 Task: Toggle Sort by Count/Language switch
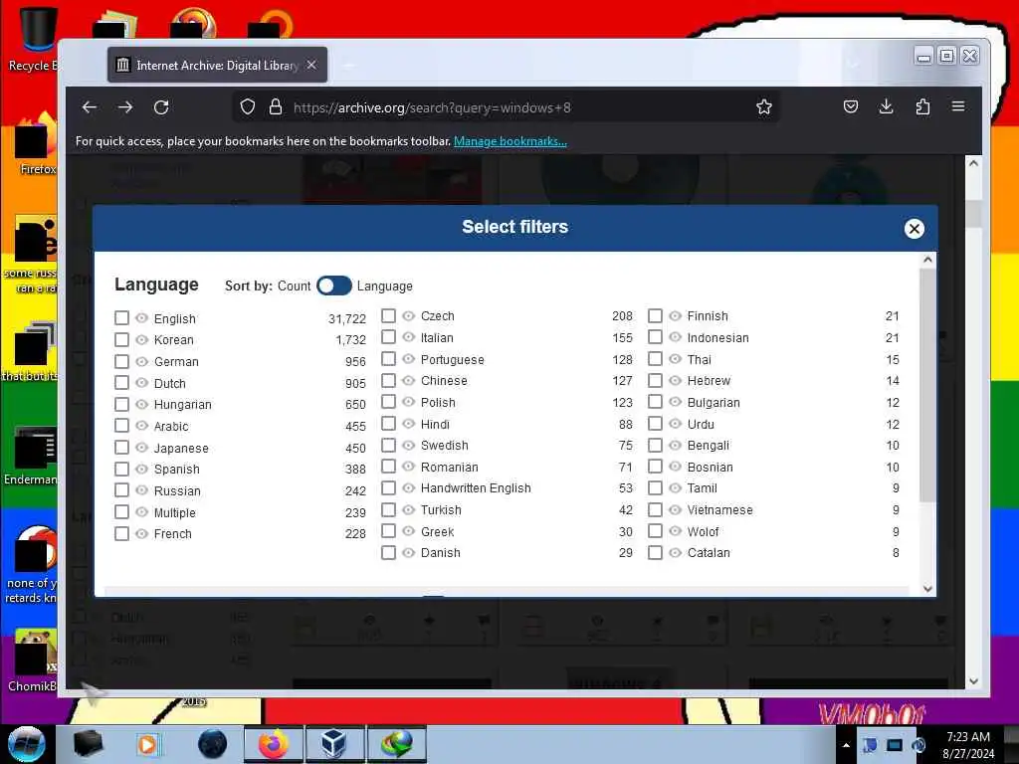(334, 286)
